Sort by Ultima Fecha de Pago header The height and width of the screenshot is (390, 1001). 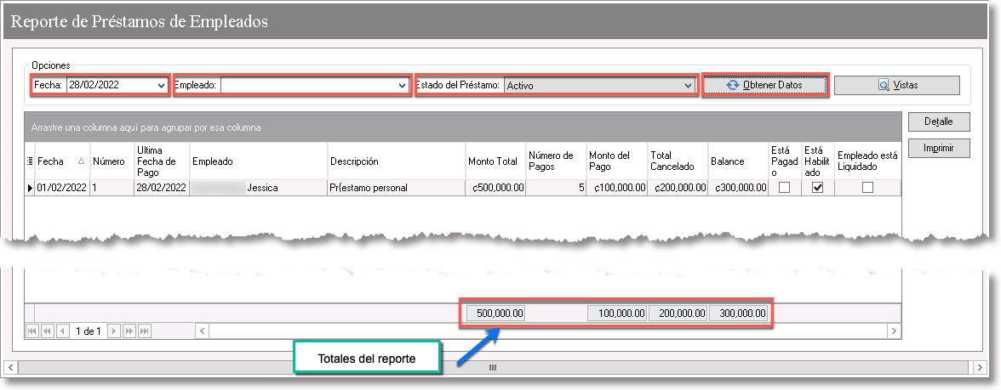[x=162, y=161]
